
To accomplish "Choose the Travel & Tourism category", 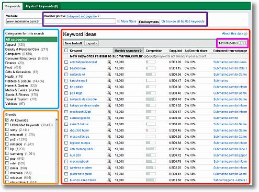I will (x=17, y=99).
